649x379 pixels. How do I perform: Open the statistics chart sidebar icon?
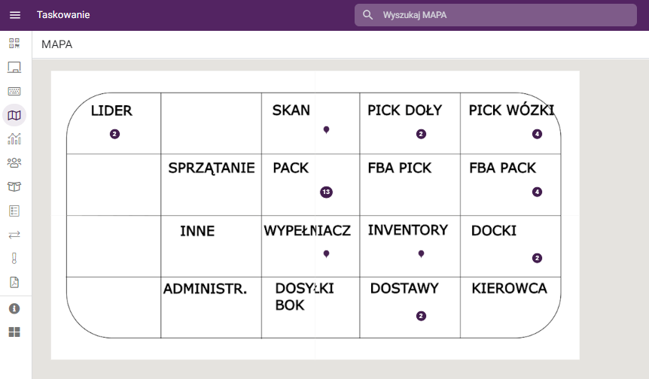click(x=14, y=138)
